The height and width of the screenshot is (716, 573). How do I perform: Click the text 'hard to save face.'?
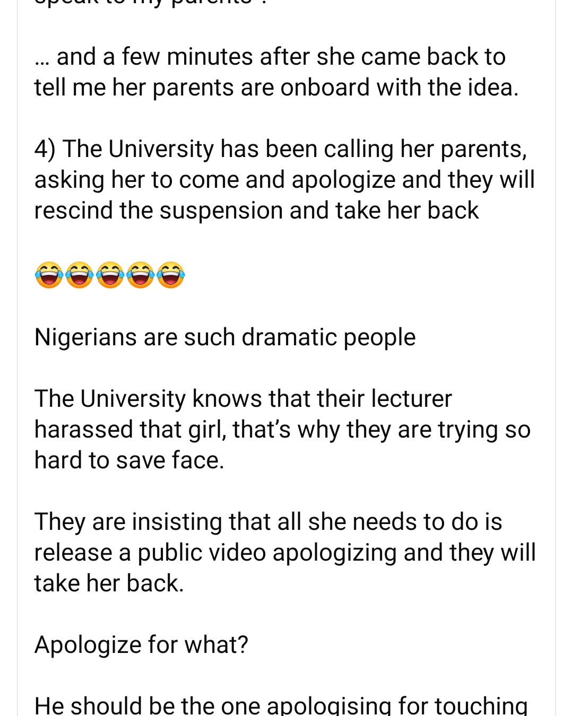pos(129,460)
